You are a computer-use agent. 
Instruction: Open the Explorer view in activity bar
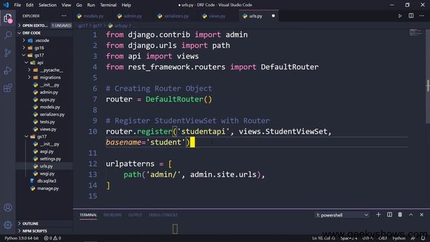click(7, 18)
